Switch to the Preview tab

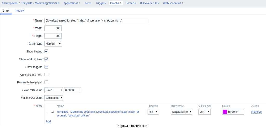19,11
